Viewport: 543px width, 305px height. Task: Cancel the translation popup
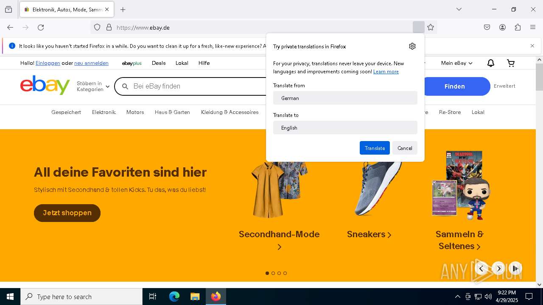pyautogui.click(x=405, y=148)
